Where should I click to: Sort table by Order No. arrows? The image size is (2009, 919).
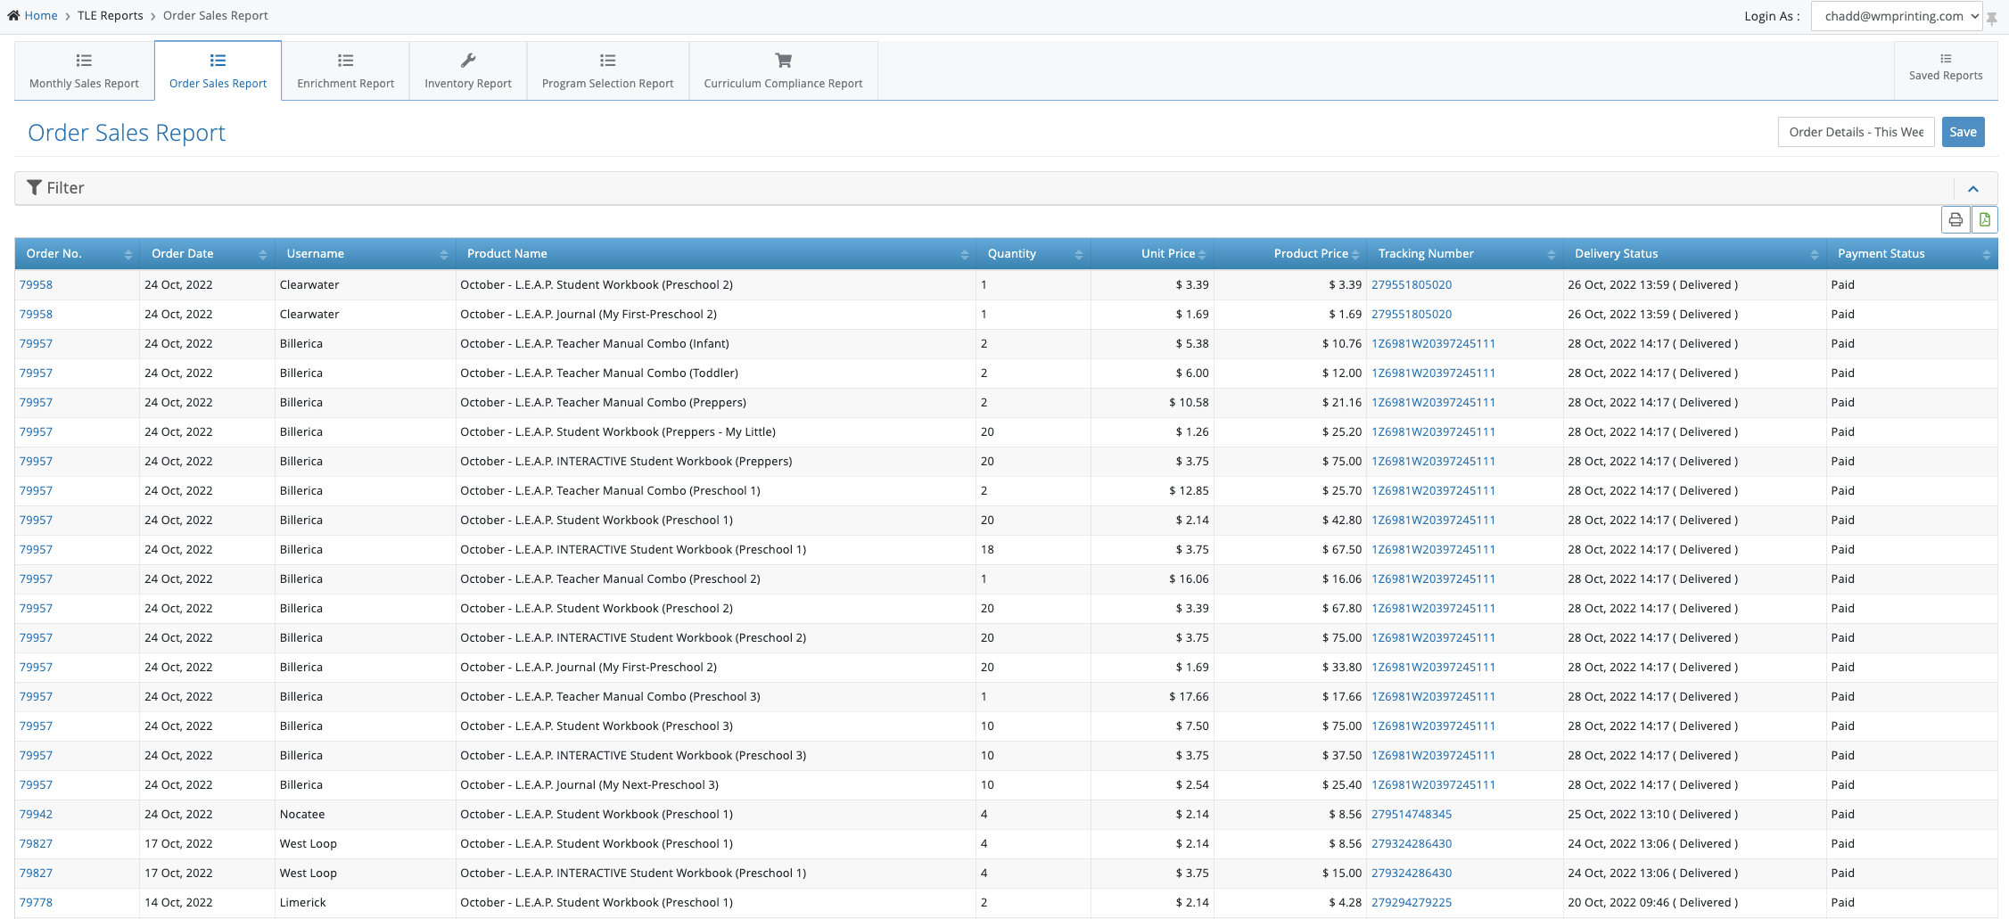(x=128, y=255)
